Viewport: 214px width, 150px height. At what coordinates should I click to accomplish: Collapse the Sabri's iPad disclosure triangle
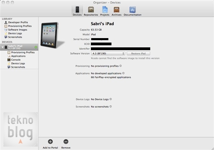2,47
